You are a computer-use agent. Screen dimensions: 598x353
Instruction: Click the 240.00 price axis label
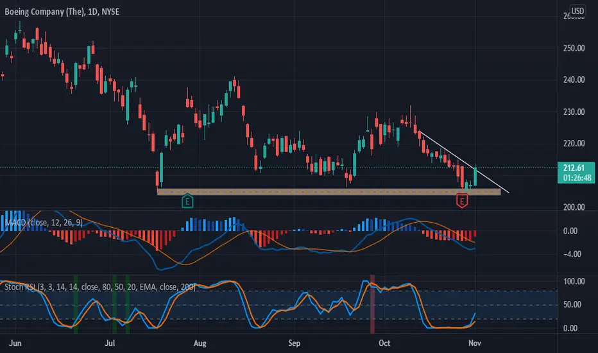pyautogui.click(x=574, y=80)
